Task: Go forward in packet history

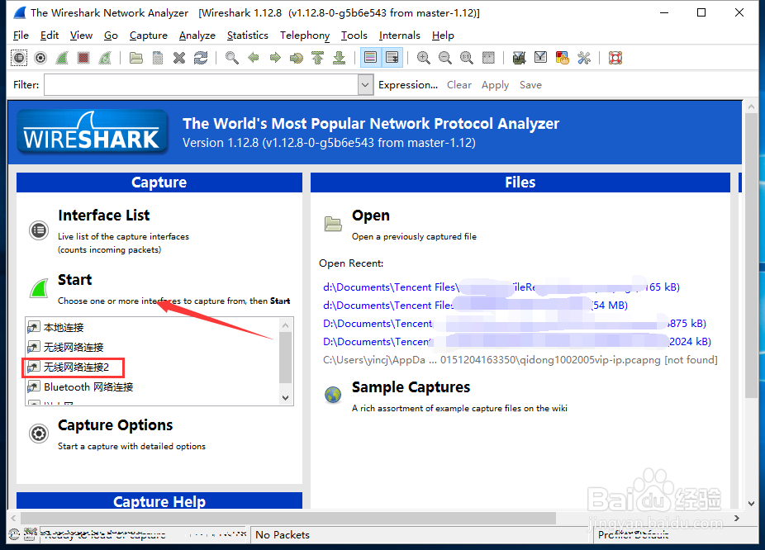Action: [275, 58]
